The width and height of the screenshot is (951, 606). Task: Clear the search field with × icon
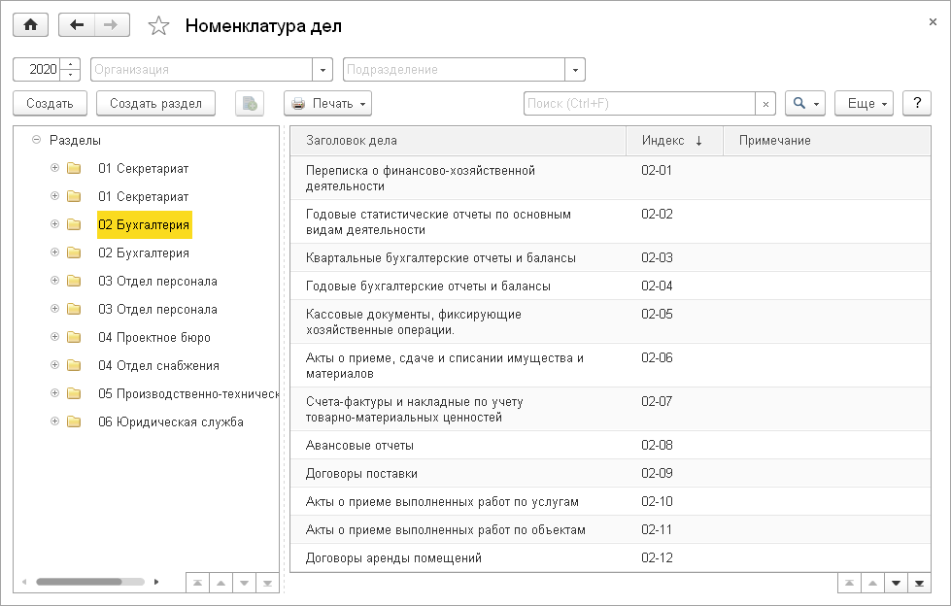click(765, 103)
